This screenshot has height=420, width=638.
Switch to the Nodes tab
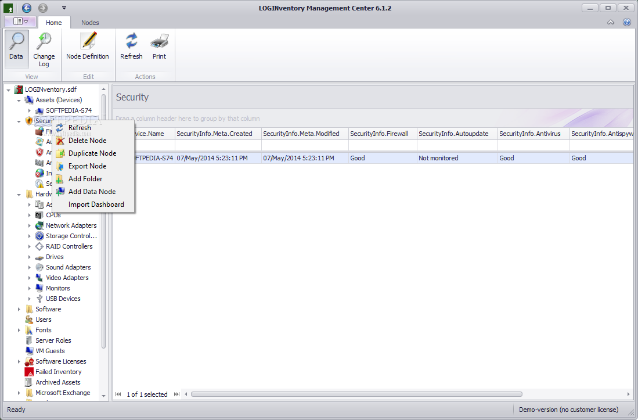[x=90, y=23]
